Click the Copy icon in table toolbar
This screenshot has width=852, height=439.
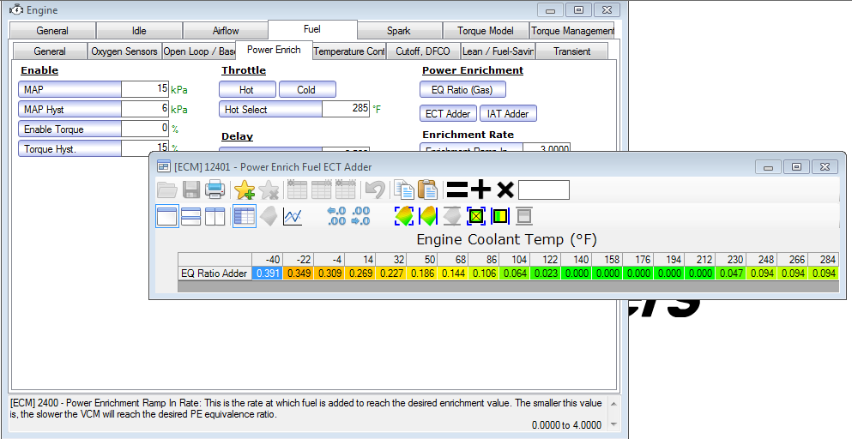[x=402, y=190]
